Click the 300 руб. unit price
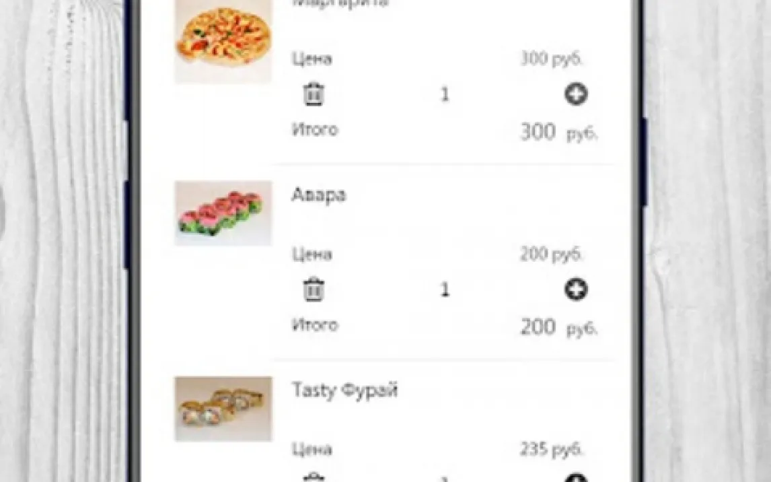Viewport: 771px width, 482px height. (552, 59)
